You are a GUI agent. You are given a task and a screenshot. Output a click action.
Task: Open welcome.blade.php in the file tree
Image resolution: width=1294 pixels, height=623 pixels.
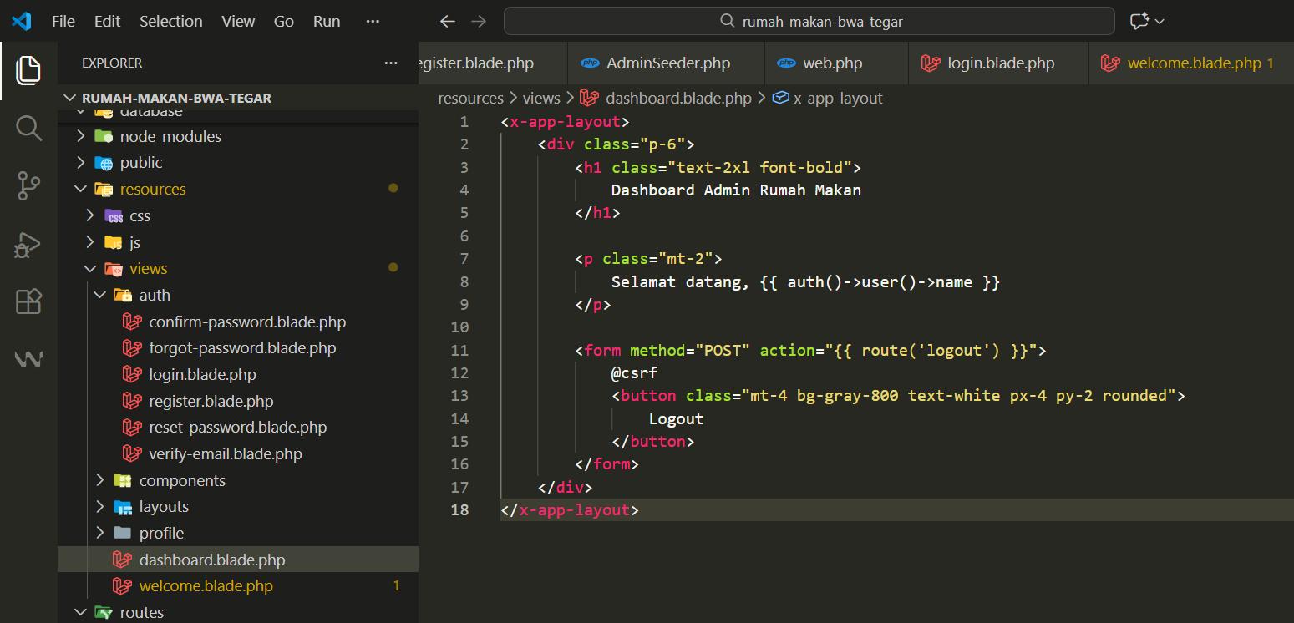click(x=206, y=586)
